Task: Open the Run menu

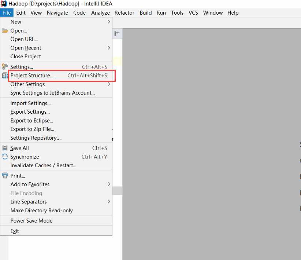Action: (x=161, y=13)
